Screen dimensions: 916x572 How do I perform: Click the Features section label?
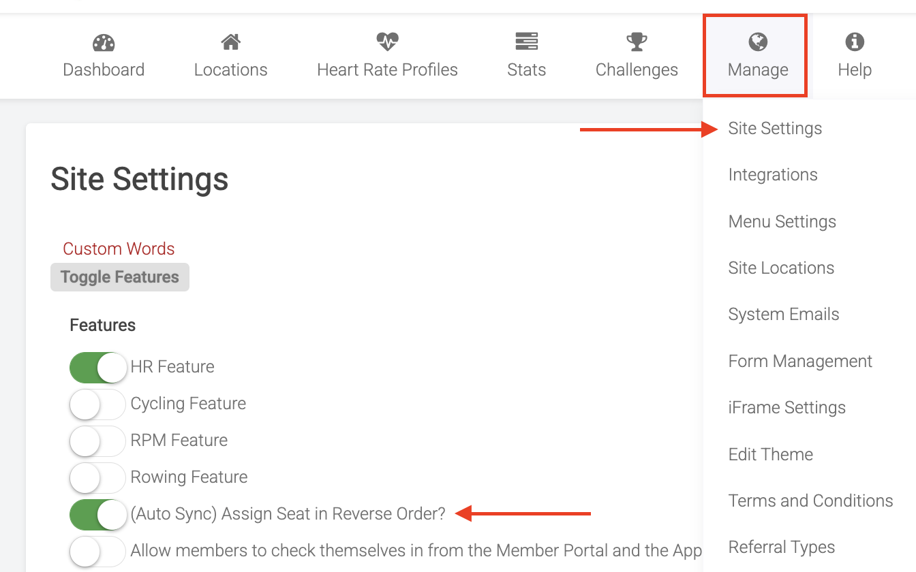102,325
